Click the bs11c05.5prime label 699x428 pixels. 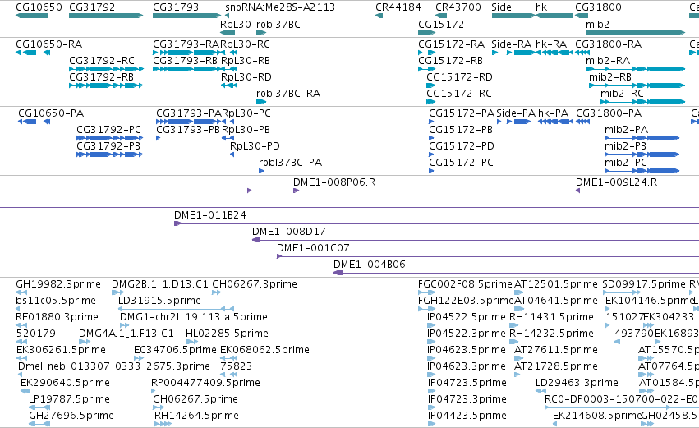56,301
